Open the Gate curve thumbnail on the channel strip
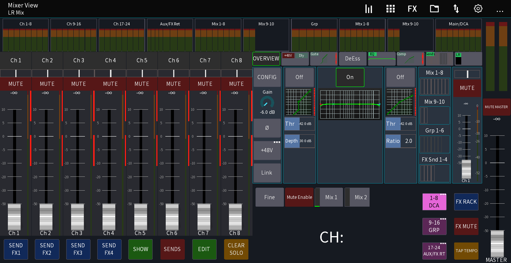The height and width of the screenshot is (263, 511). [x=324, y=59]
